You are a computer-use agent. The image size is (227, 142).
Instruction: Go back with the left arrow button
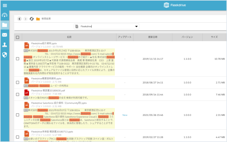pos(20,19)
